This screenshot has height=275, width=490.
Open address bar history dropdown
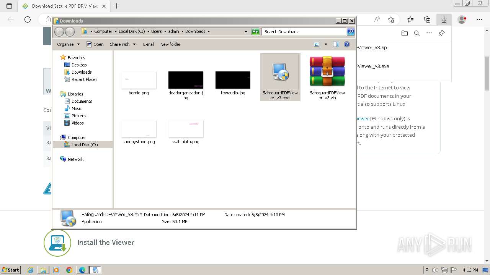point(246,32)
